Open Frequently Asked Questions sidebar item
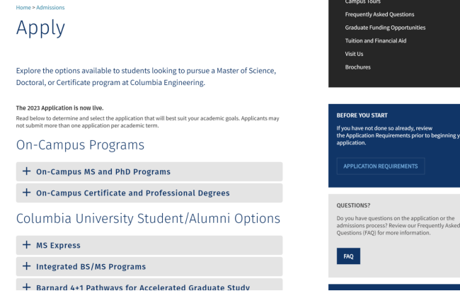The width and height of the screenshot is (460, 291). (379, 14)
